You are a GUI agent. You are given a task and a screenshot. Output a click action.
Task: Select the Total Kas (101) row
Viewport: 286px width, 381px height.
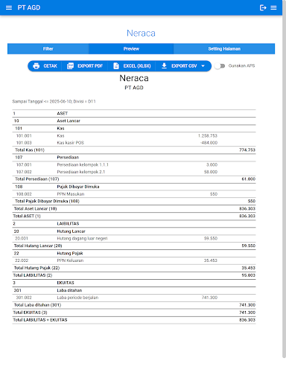tap(134, 150)
